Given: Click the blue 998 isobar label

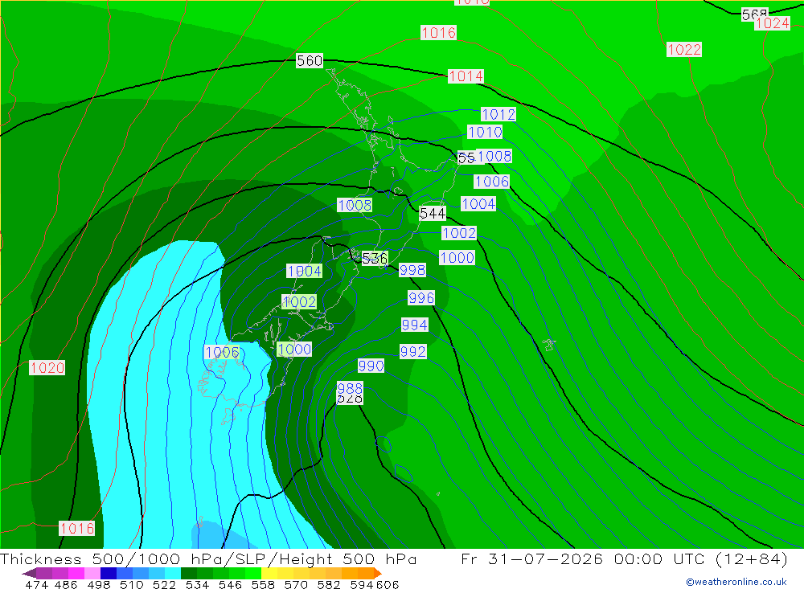Looking at the screenshot, I should (x=412, y=270).
